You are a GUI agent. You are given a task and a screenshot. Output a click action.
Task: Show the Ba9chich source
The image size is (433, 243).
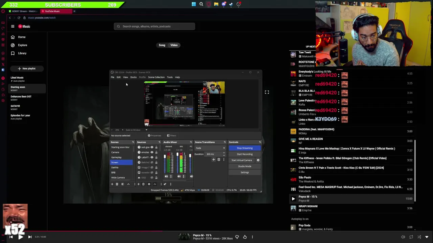(152, 162)
